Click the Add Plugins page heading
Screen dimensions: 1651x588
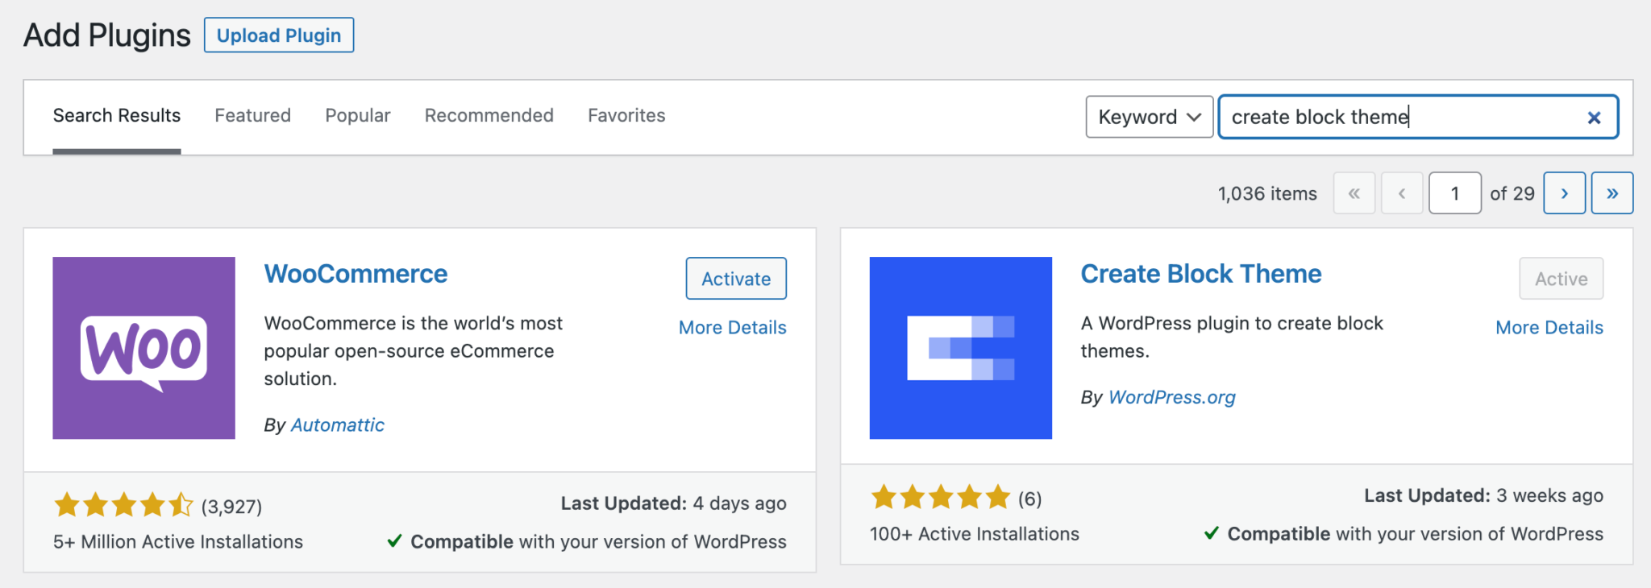pyautogui.click(x=107, y=35)
